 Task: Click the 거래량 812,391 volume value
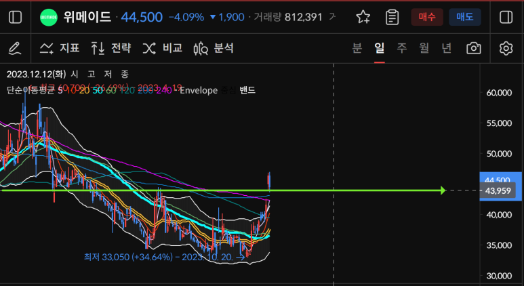[287, 18]
